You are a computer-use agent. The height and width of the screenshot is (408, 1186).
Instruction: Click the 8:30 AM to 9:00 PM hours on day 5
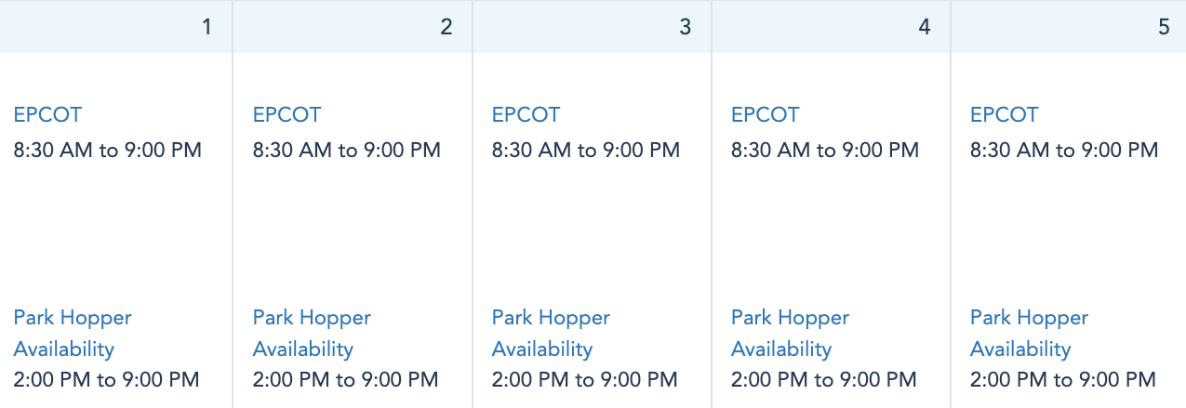pyautogui.click(x=1063, y=151)
